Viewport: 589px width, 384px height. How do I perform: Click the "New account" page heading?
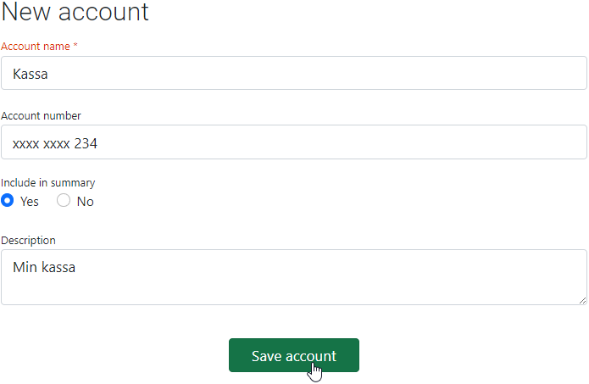(75, 12)
